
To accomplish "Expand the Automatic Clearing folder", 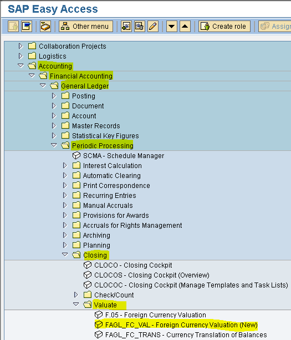I will pyautogui.click(x=65, y=175).
